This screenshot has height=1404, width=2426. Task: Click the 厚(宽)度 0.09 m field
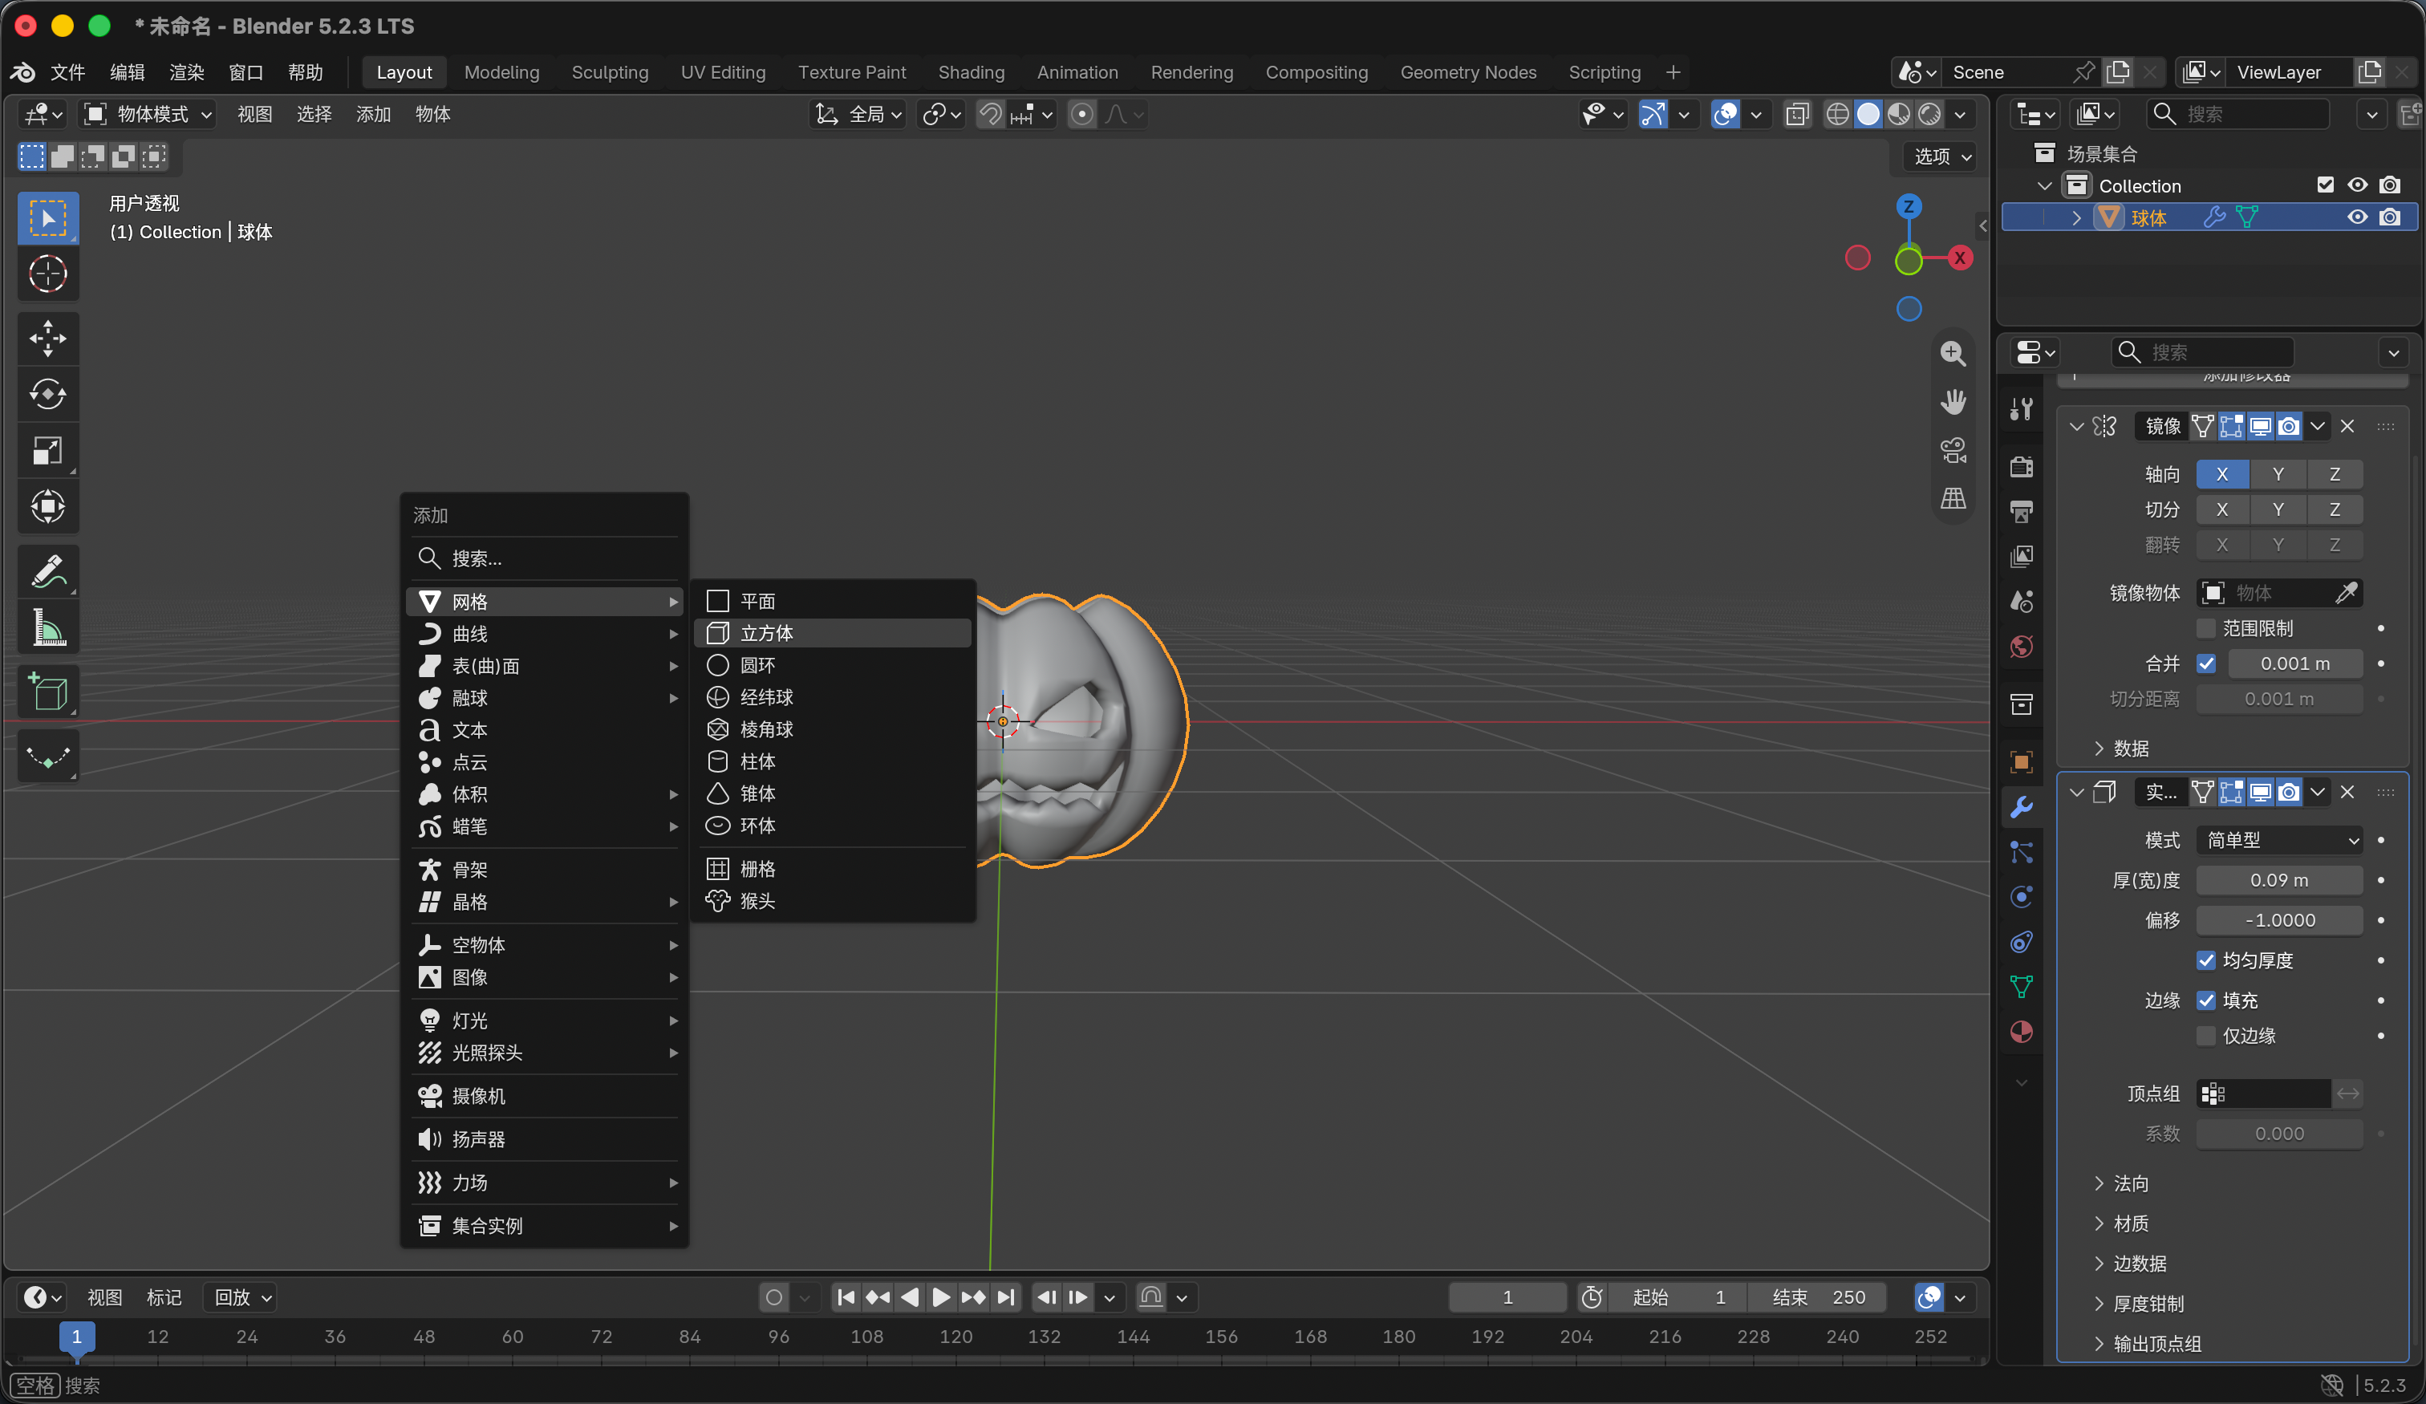pos(2278,880)
